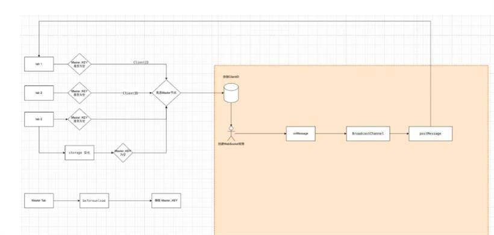Screen dimensions: 494x235
Task: Click the Master_KEY diamond in the second row
Action: [80, 93]
